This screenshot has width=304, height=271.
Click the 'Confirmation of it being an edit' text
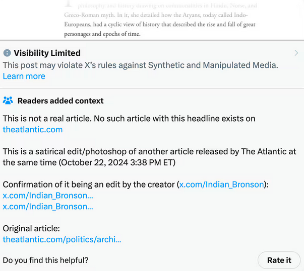[89, 185]
